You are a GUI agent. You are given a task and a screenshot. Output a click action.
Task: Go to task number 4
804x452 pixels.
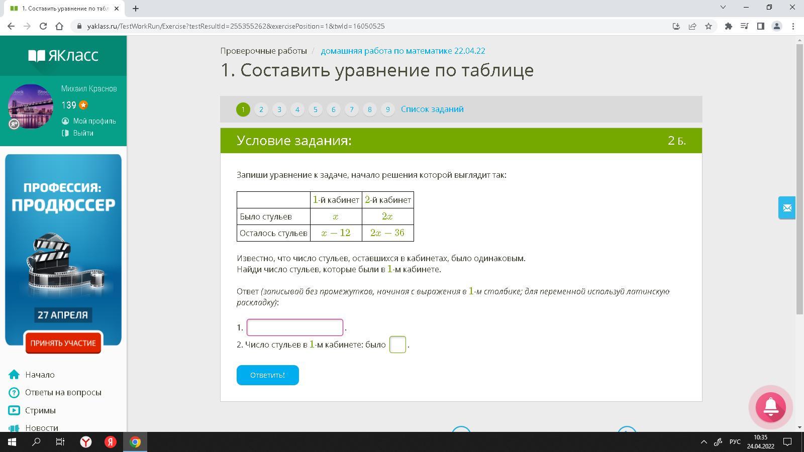click(x=297, y=109)
